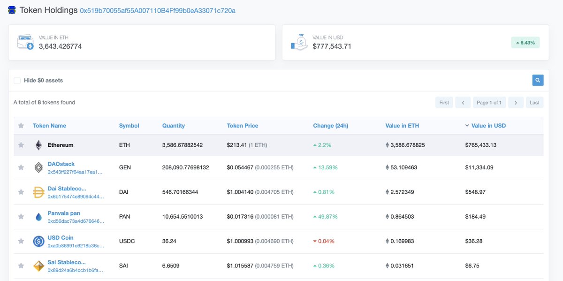
Task: Click the DAOstack token logo
Action: 38,167
